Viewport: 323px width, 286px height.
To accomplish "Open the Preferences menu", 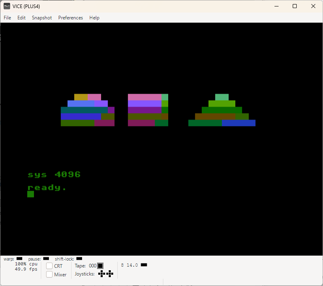I will 70,18.
